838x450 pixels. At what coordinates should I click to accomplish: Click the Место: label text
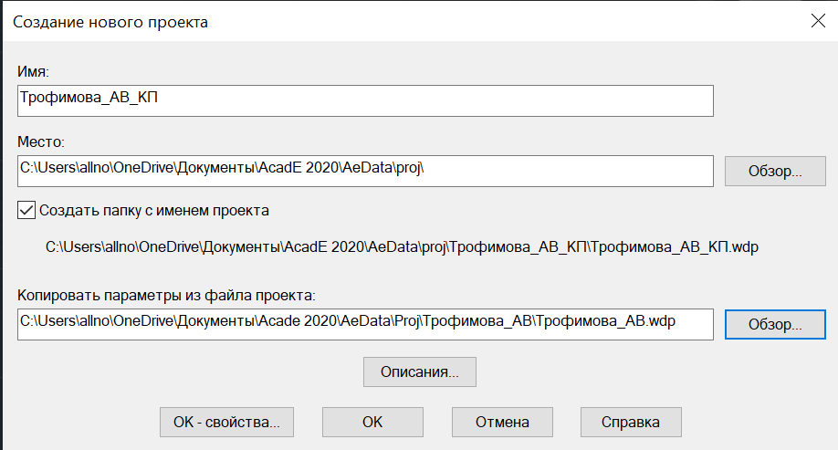[x=40, y=141]
